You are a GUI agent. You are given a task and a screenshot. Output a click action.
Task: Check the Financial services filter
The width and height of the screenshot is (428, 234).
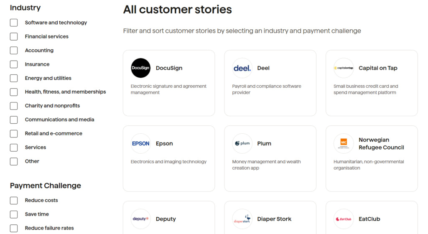click(14, 37)
